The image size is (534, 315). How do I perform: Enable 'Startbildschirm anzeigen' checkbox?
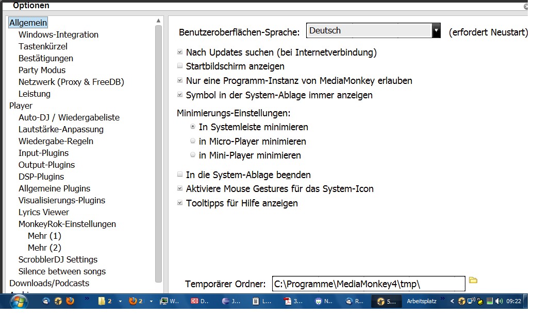[x=180, y=66]
